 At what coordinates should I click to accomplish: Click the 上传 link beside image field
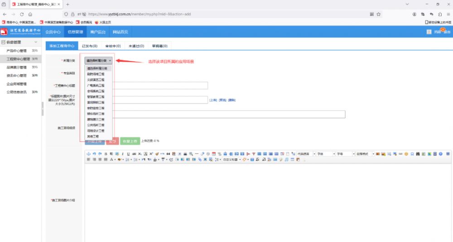[212, 100]
